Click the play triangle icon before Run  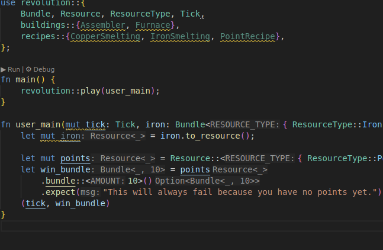(4, 69)
